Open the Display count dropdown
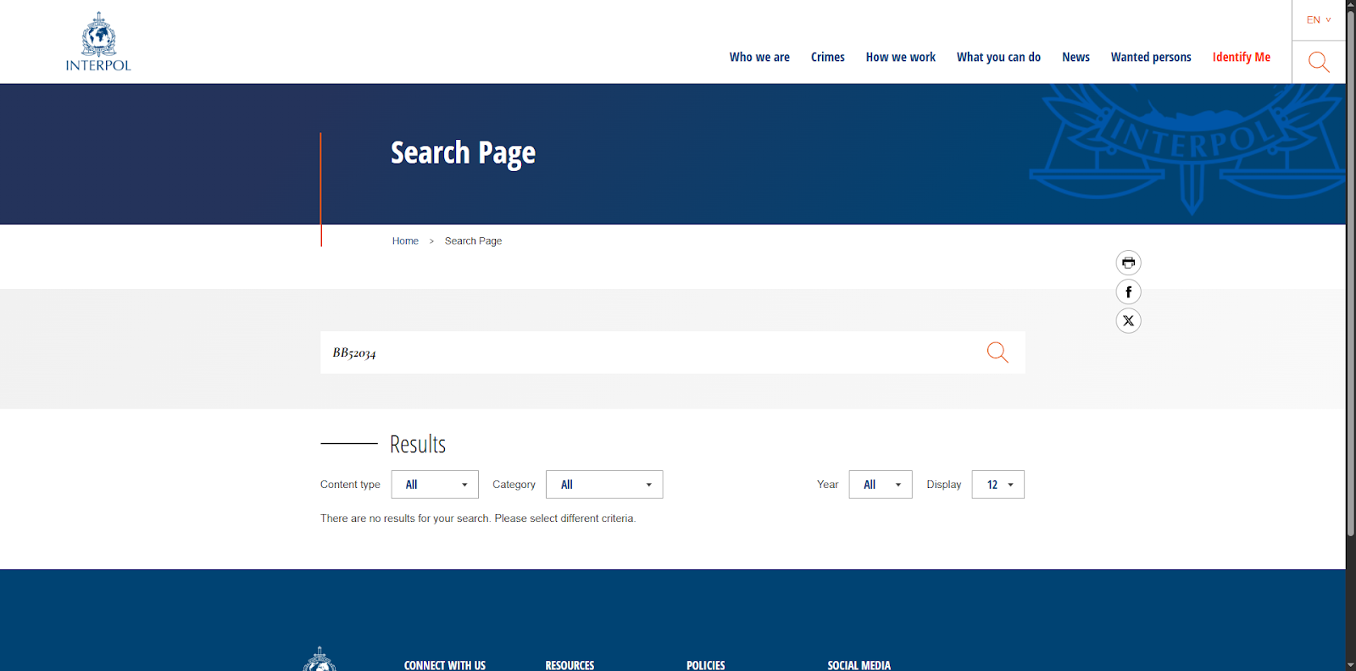Viewport: 1356px width, 671px height. (x=998, y=485)
